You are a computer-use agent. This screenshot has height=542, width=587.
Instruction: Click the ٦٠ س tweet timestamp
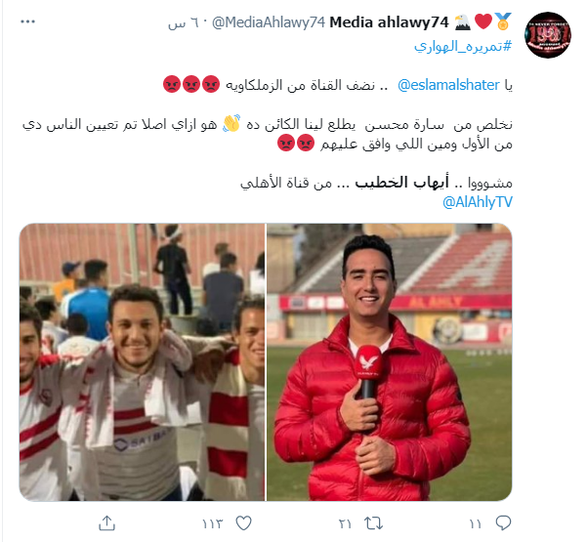pyautogui.click(x=184, y=22)
